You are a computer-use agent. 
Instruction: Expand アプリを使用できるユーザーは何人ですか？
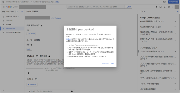pos(158,78)
